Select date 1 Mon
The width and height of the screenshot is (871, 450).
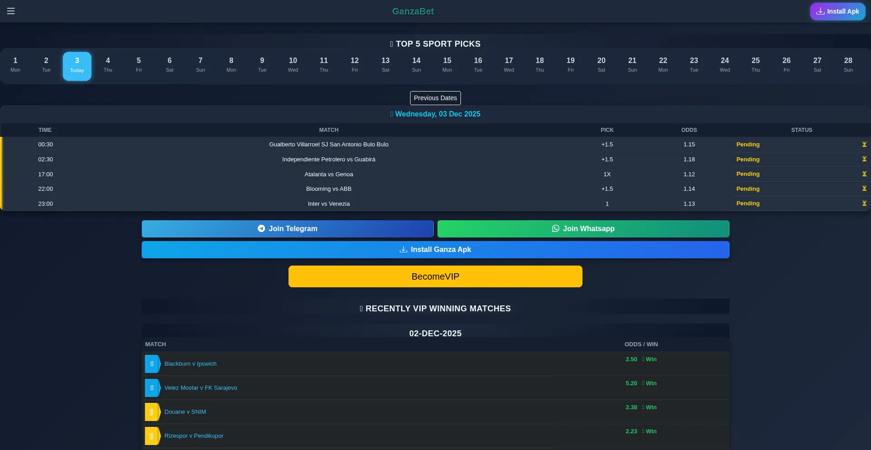(15, 64)
